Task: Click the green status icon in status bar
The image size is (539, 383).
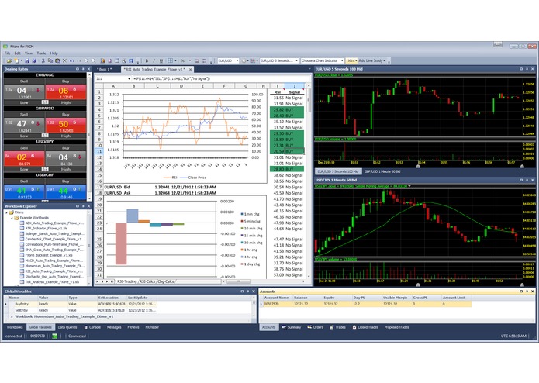Action: (x=54, y=336)
